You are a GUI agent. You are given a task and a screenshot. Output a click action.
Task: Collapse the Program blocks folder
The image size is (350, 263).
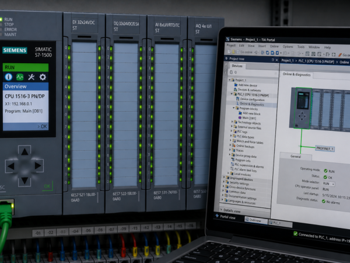click(234, 108)
